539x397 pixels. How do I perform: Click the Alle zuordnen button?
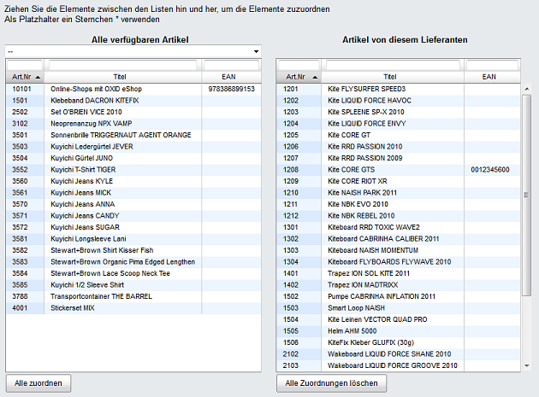coord(38,383)
